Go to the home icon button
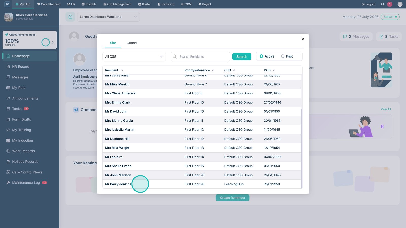Screen dimensions: 406x228 coord(70,17)
